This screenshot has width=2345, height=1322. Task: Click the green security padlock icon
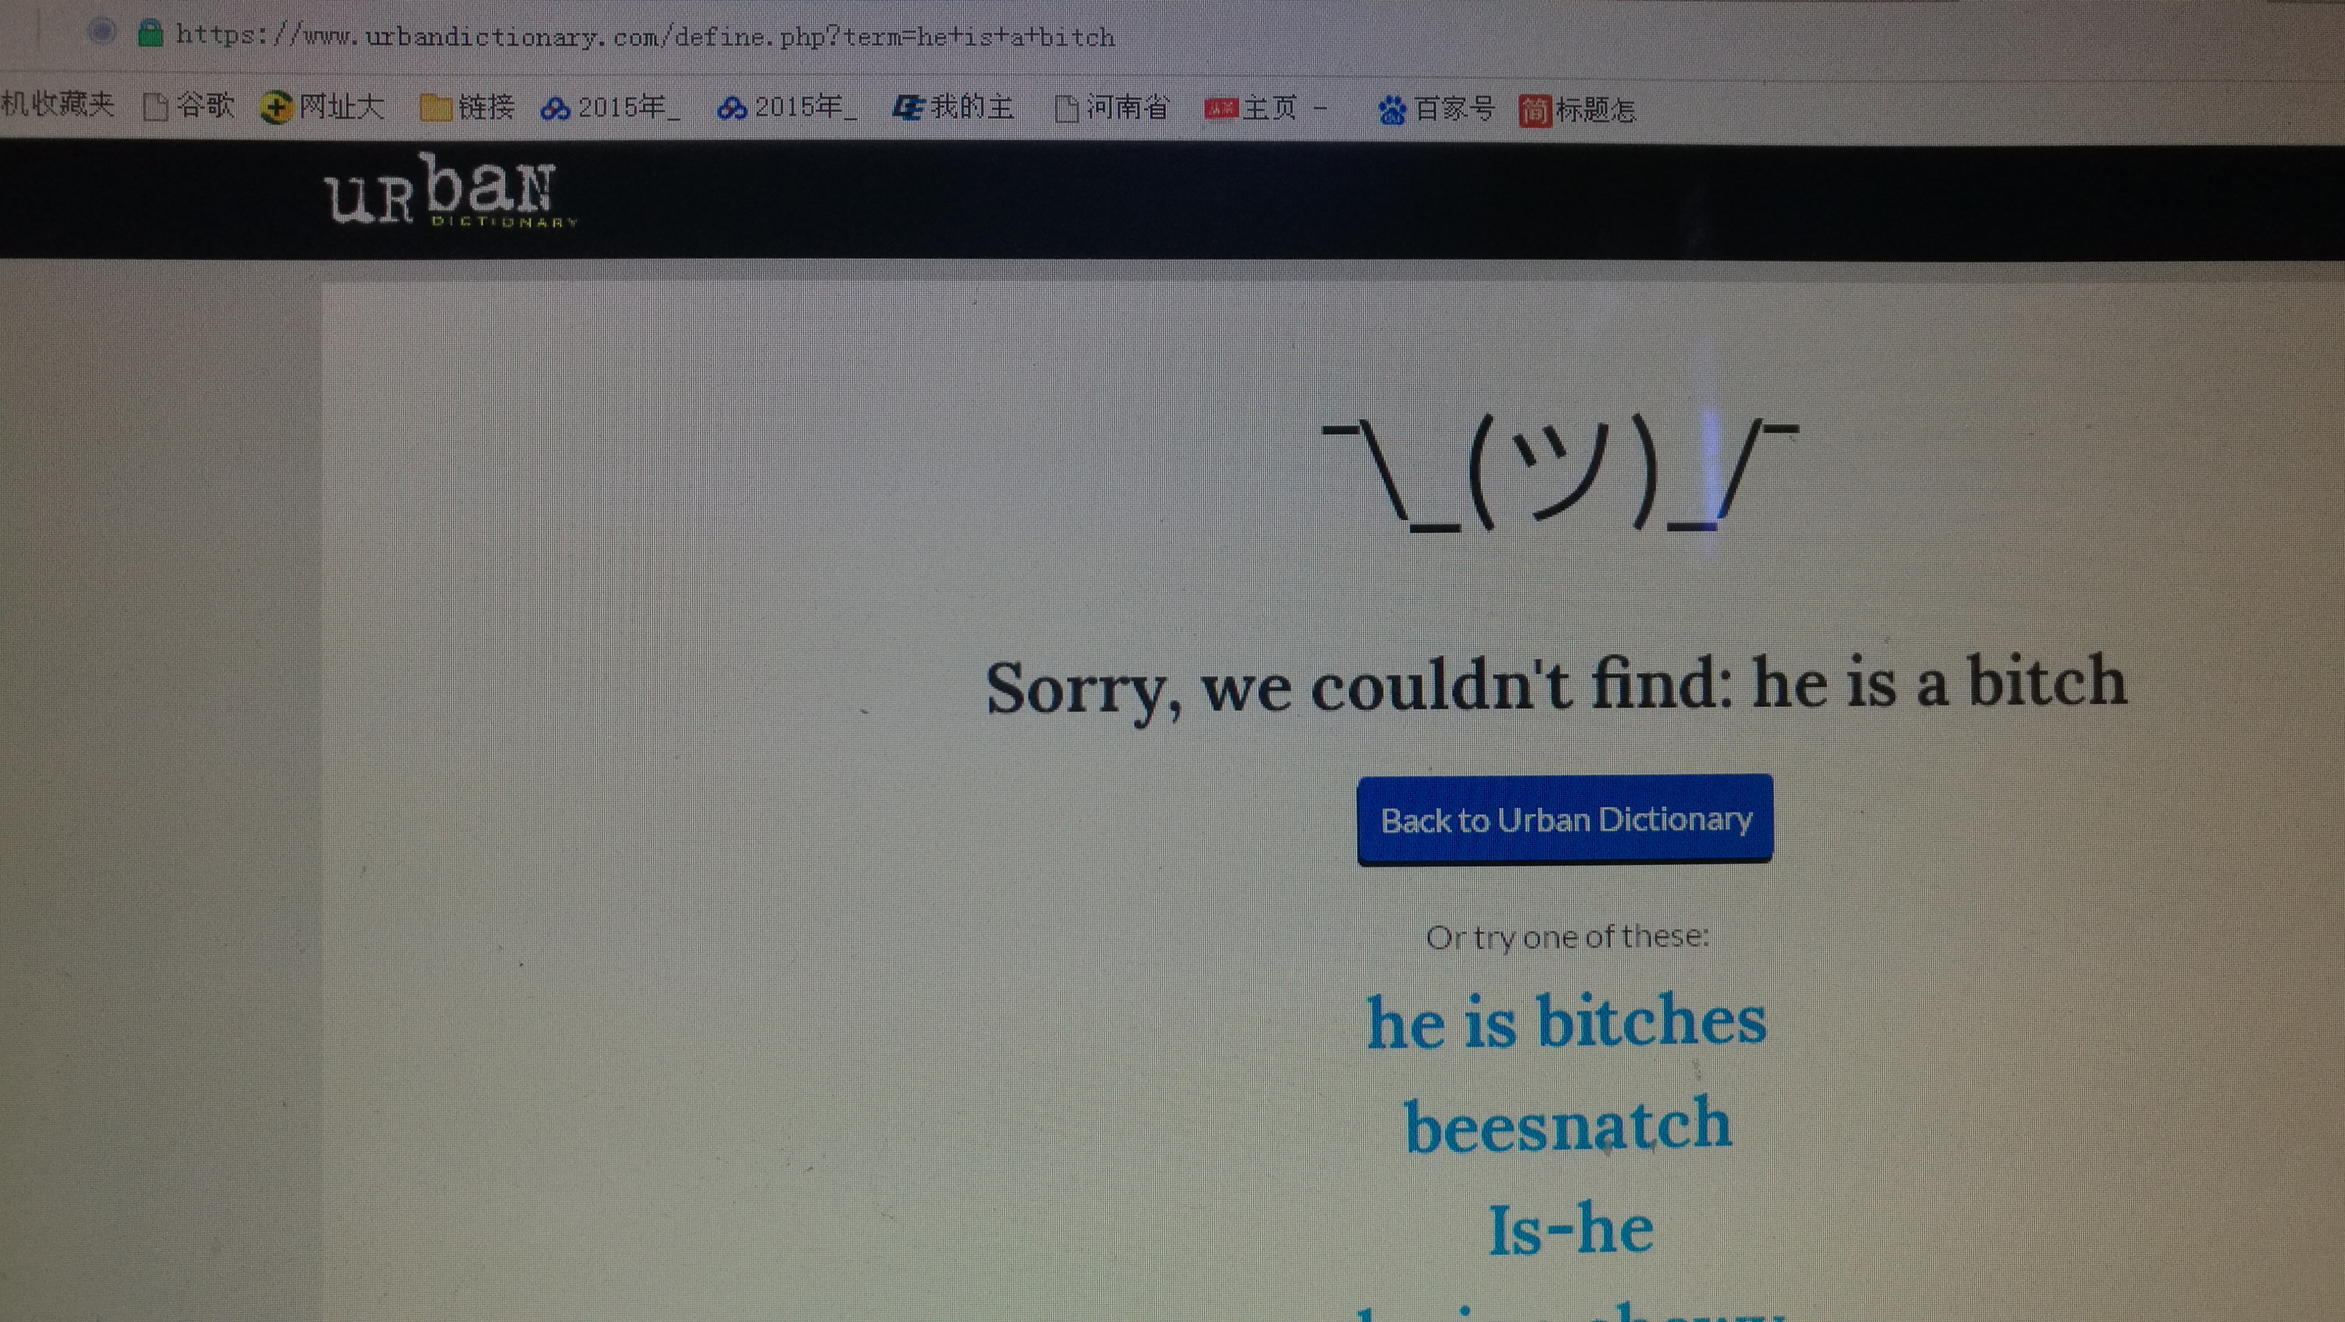150,34
